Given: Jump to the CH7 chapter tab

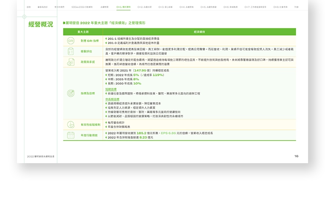Looking at the screenshot, I should pos(255,7).
